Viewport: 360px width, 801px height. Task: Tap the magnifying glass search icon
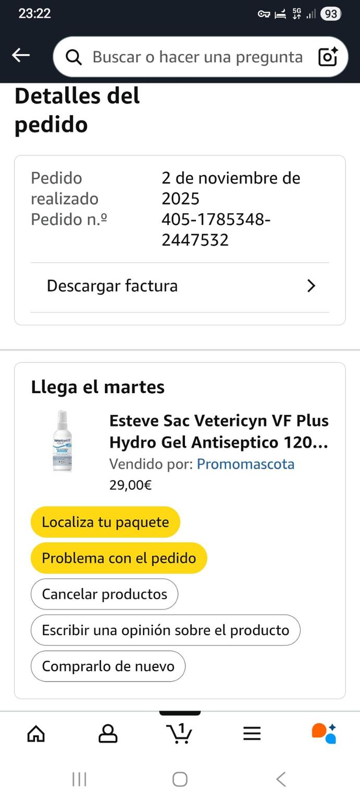coord(74,57)
